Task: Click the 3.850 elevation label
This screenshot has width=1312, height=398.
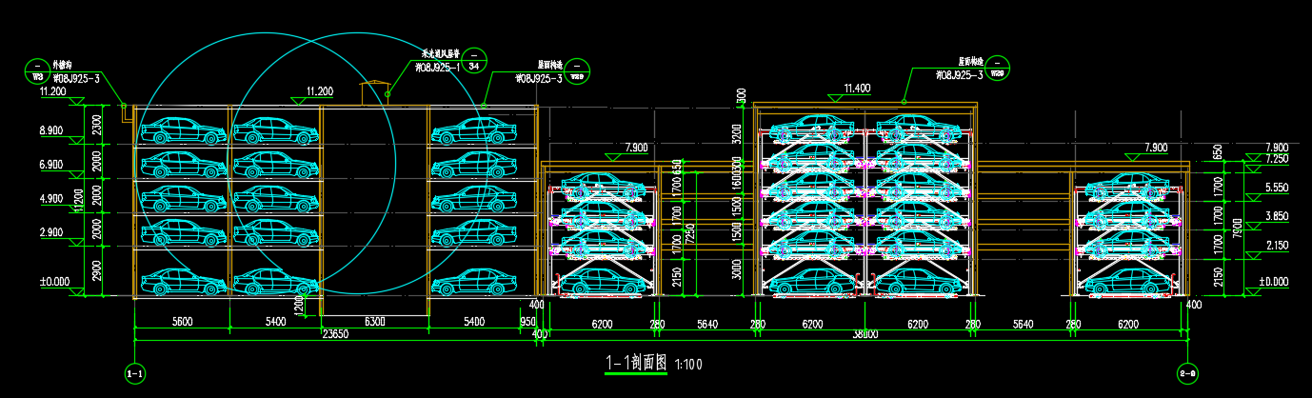Action: coord(1275,216)
